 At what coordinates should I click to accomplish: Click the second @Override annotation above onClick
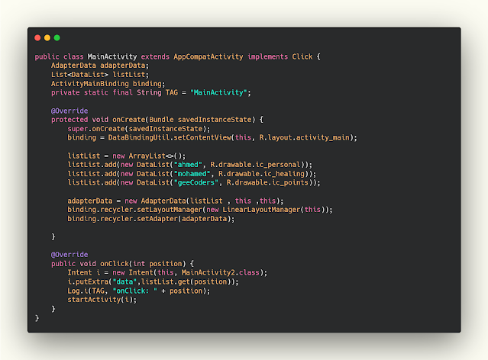click(69, 255)
